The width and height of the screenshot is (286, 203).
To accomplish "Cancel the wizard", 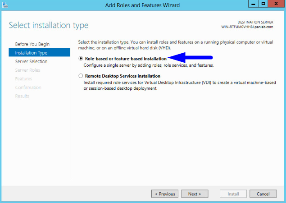I will pos(263,194).
